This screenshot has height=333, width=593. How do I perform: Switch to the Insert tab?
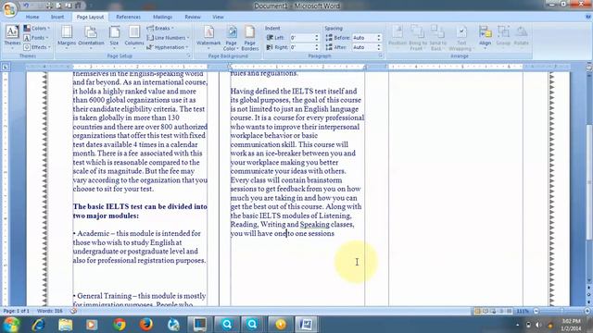coord(57,17)
